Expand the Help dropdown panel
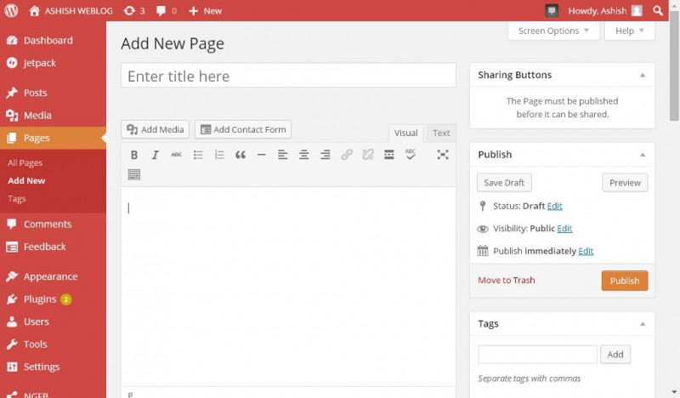680x398 pixels. point(630,31)
